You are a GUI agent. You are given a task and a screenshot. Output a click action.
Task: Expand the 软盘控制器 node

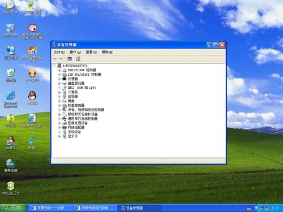[x=59, y=106]
